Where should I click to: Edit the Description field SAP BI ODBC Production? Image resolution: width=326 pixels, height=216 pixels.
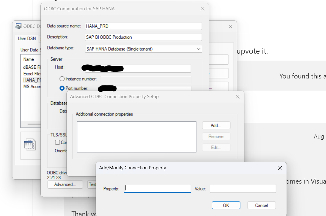(143, 37)
